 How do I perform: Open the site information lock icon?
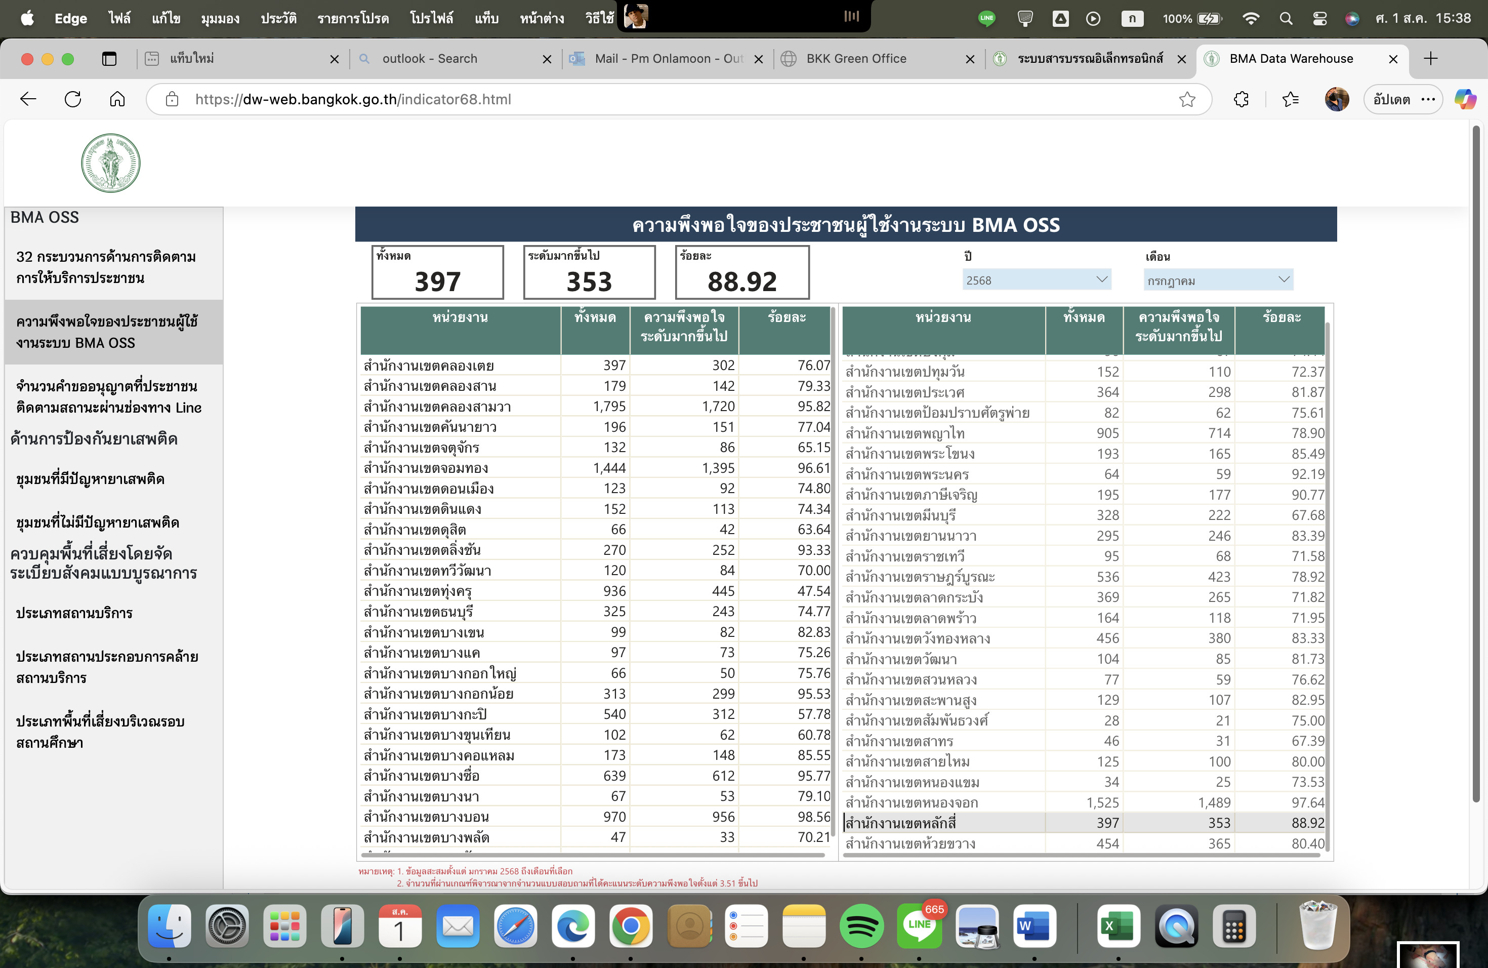click(172, 99)
